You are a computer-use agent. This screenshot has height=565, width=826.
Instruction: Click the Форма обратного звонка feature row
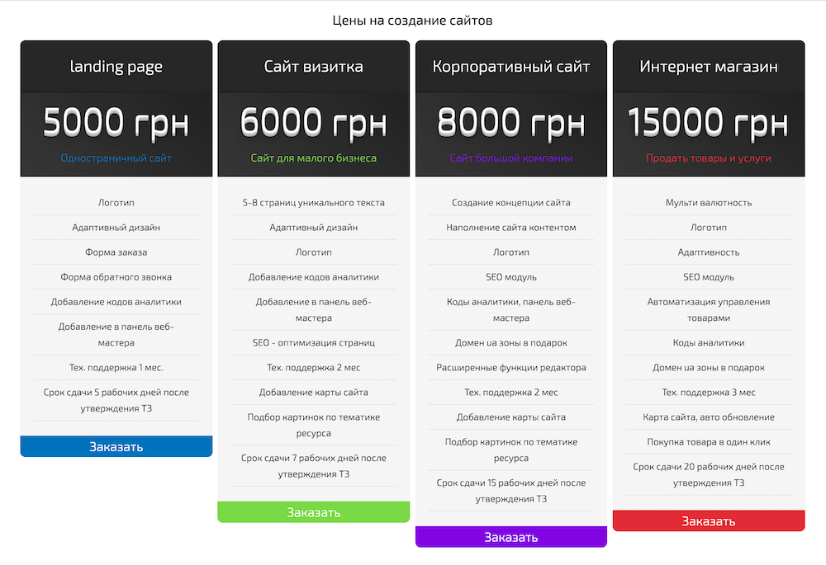[x=116, y=276]
